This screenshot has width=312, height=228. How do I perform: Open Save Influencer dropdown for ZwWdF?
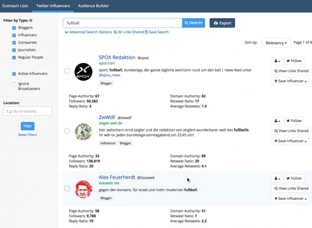point(290,141)
